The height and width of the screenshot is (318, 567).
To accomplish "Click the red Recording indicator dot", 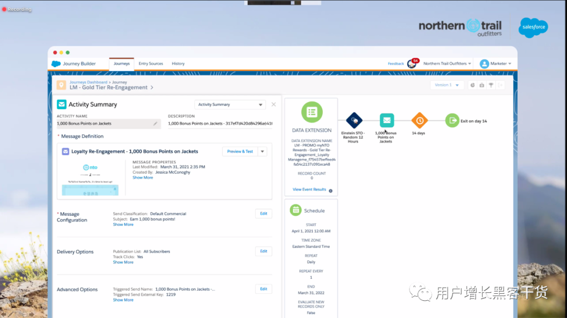I will point(4,9).
